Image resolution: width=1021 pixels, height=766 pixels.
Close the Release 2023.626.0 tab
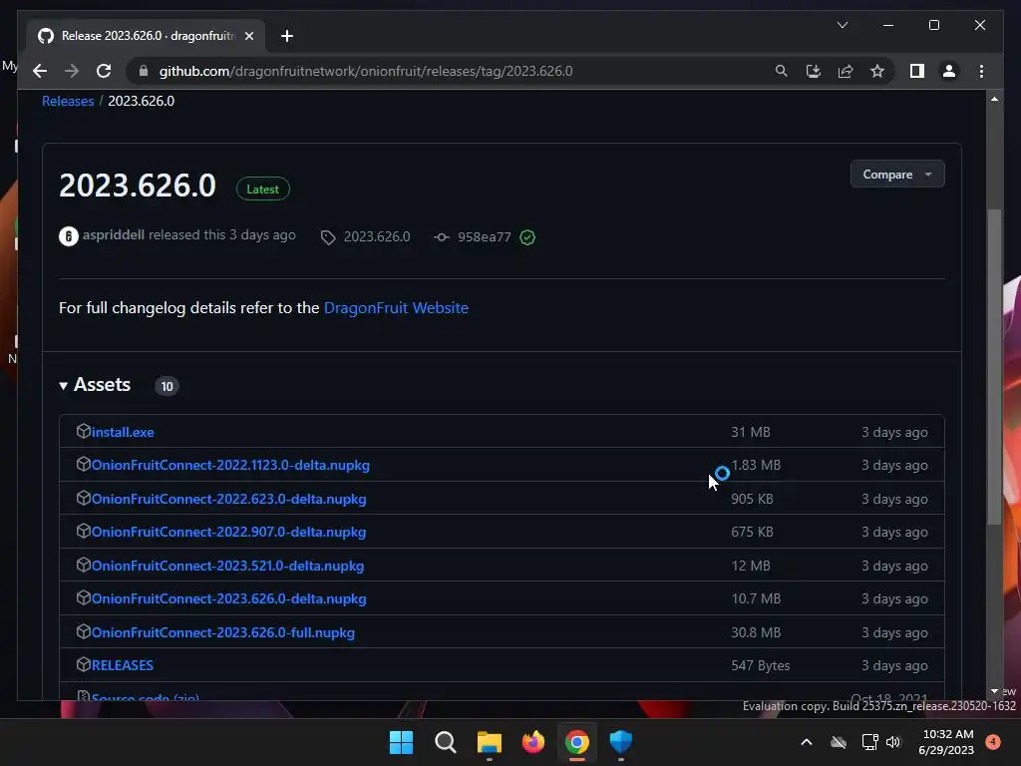point(248,36)
